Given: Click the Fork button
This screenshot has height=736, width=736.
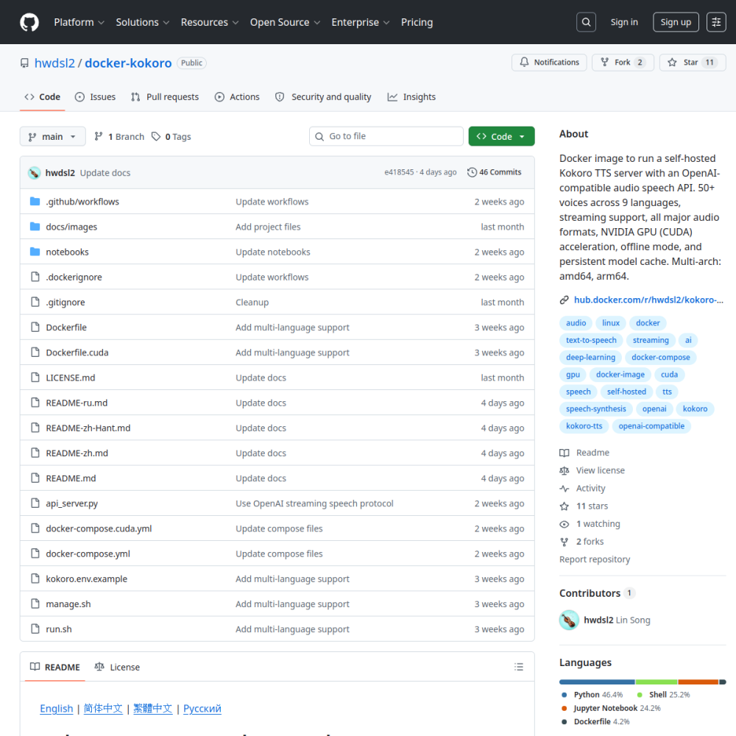Looking at the screenshot, I should tap(623, 62).
